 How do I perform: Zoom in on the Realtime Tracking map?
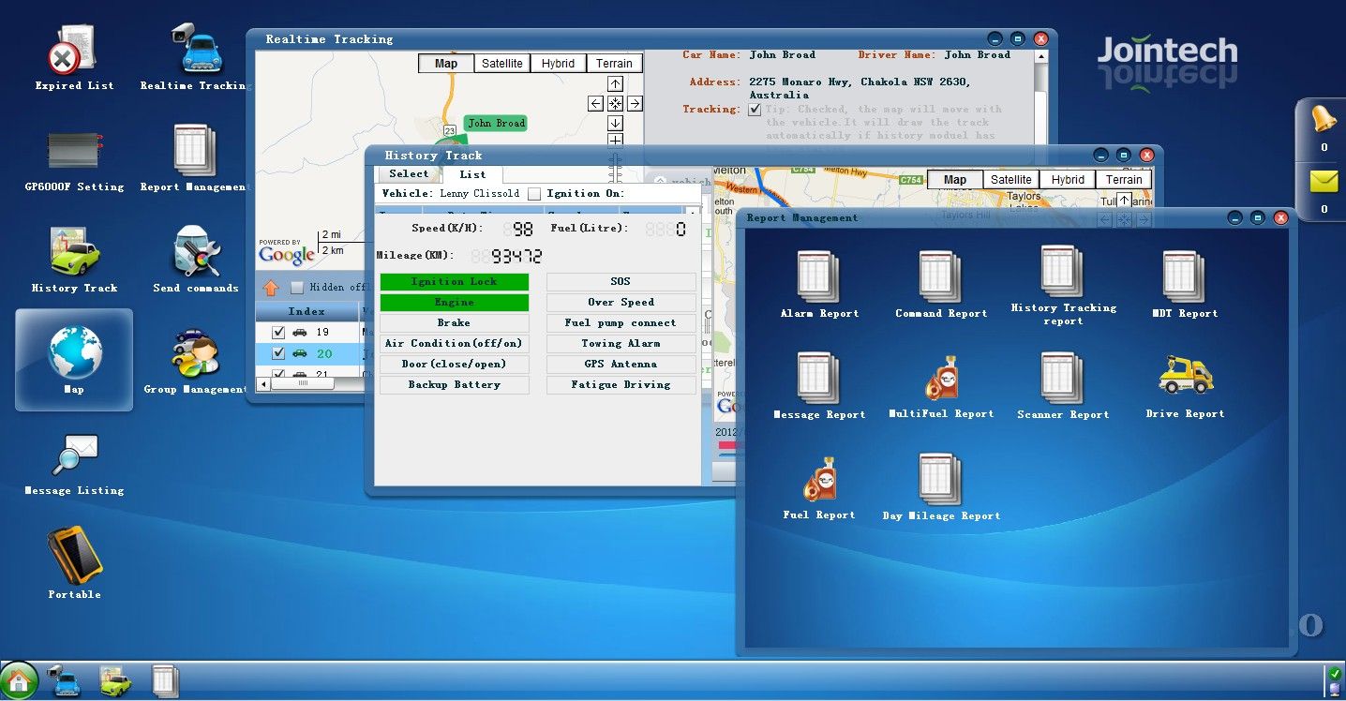pyautogui.click(x=615, y=141)
